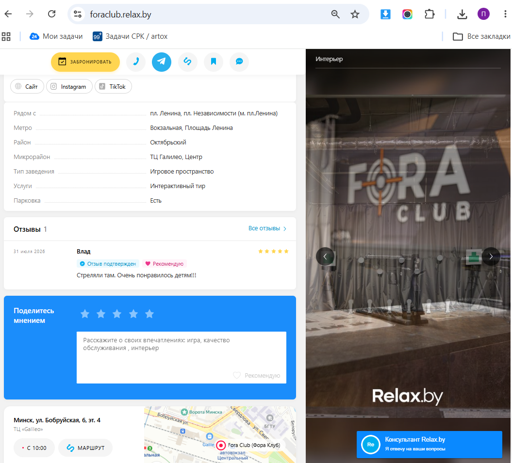Show browser downloads

(x=462, y=15)
